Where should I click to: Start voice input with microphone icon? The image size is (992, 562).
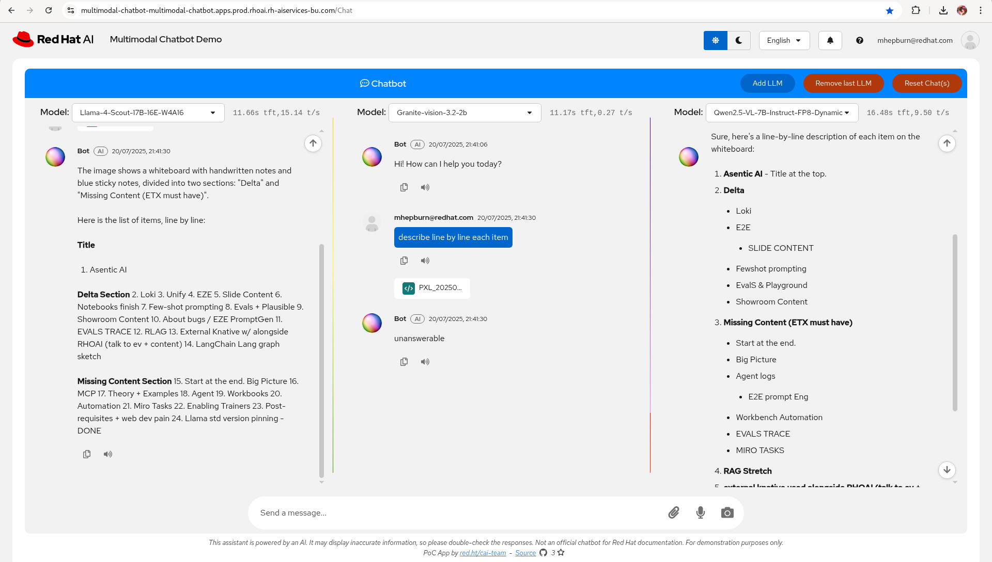click(701, 512)
